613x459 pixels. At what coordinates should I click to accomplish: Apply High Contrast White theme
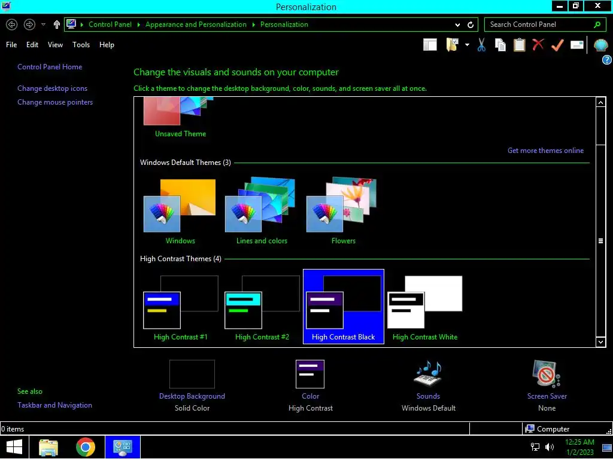tap(425, 308)
